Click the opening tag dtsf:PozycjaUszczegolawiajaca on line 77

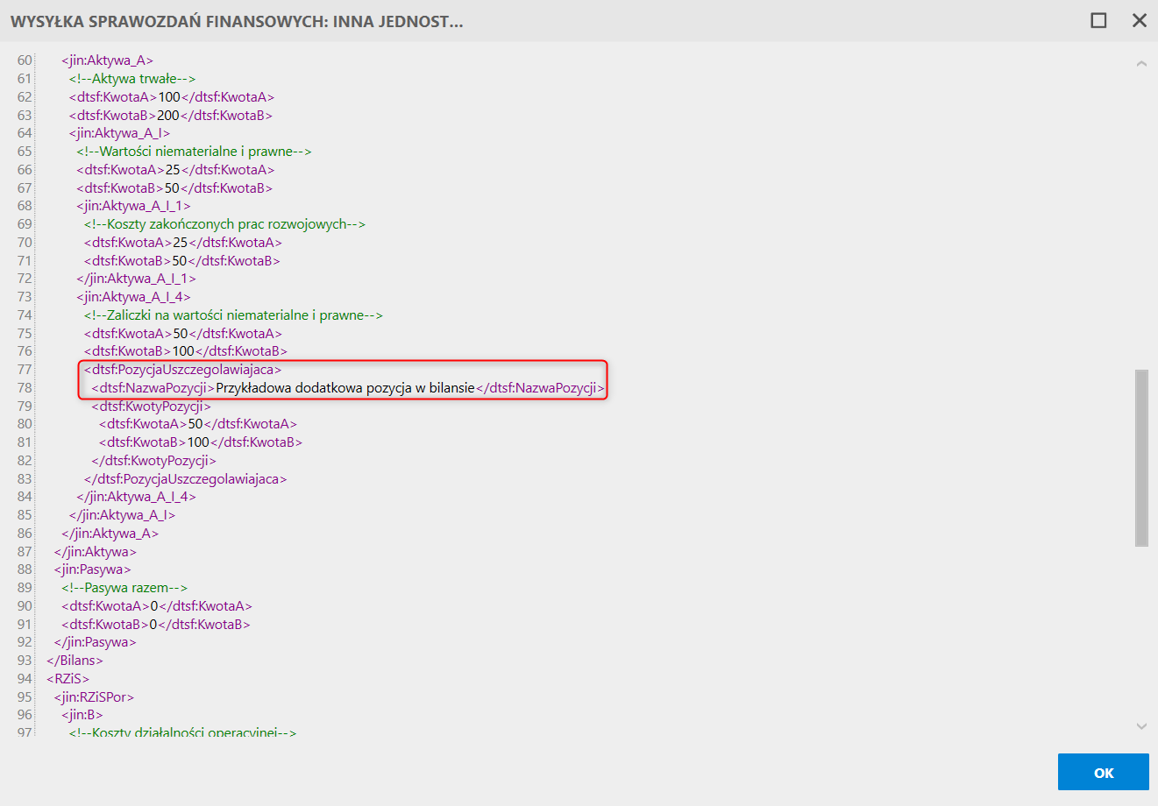182,370
